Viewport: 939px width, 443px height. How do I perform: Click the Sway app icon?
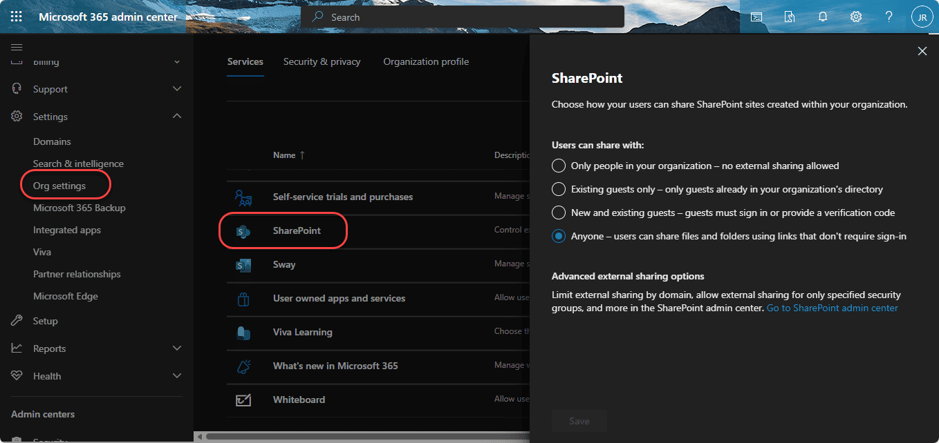point(243,265)
